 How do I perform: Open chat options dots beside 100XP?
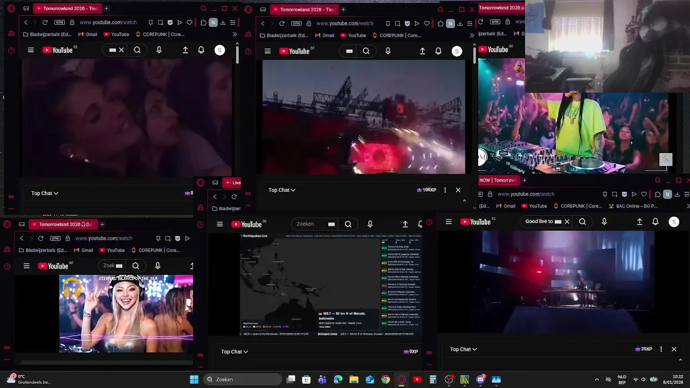[445, 190]
